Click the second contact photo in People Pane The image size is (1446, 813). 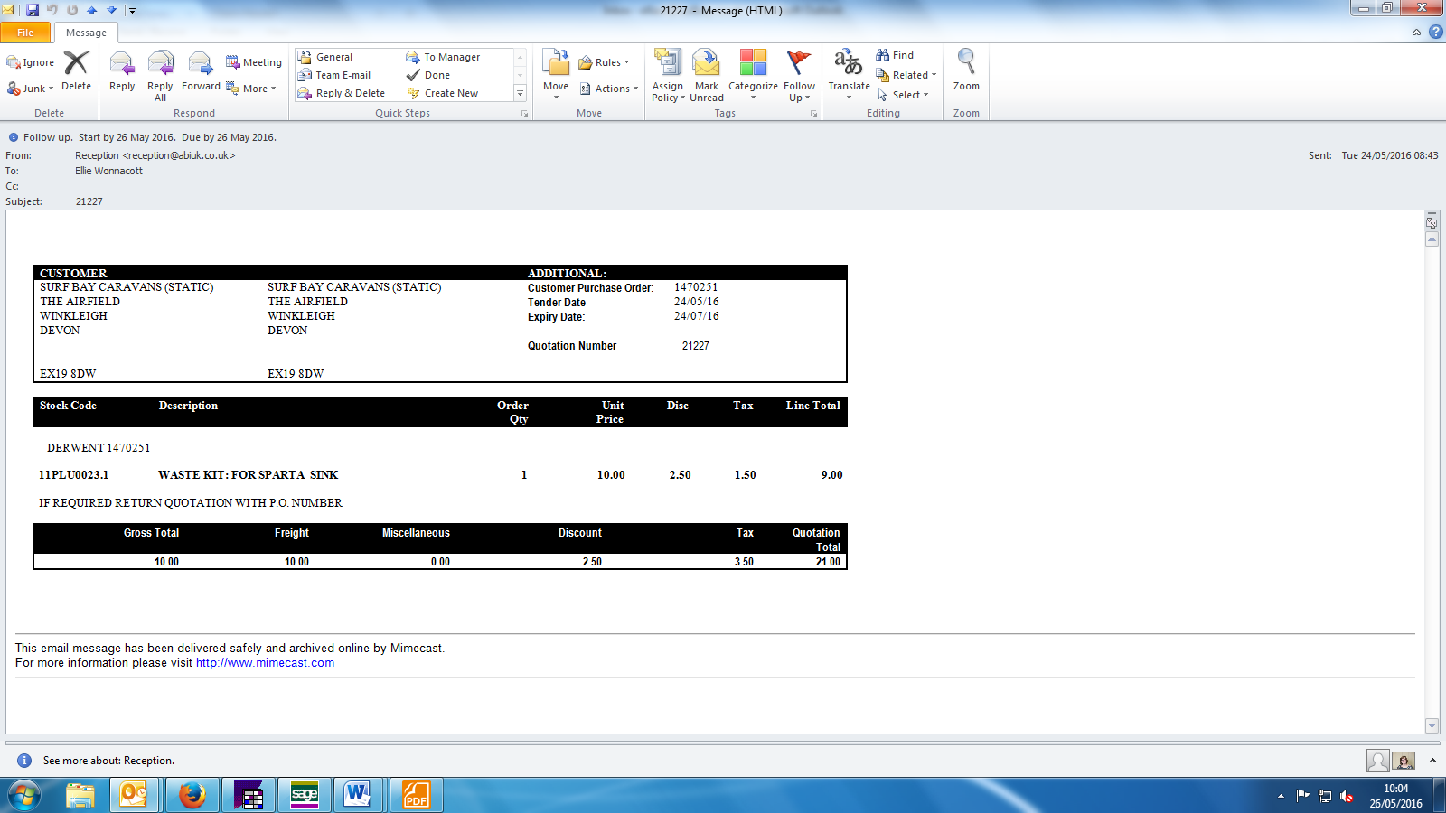(x=1404, y=761)
